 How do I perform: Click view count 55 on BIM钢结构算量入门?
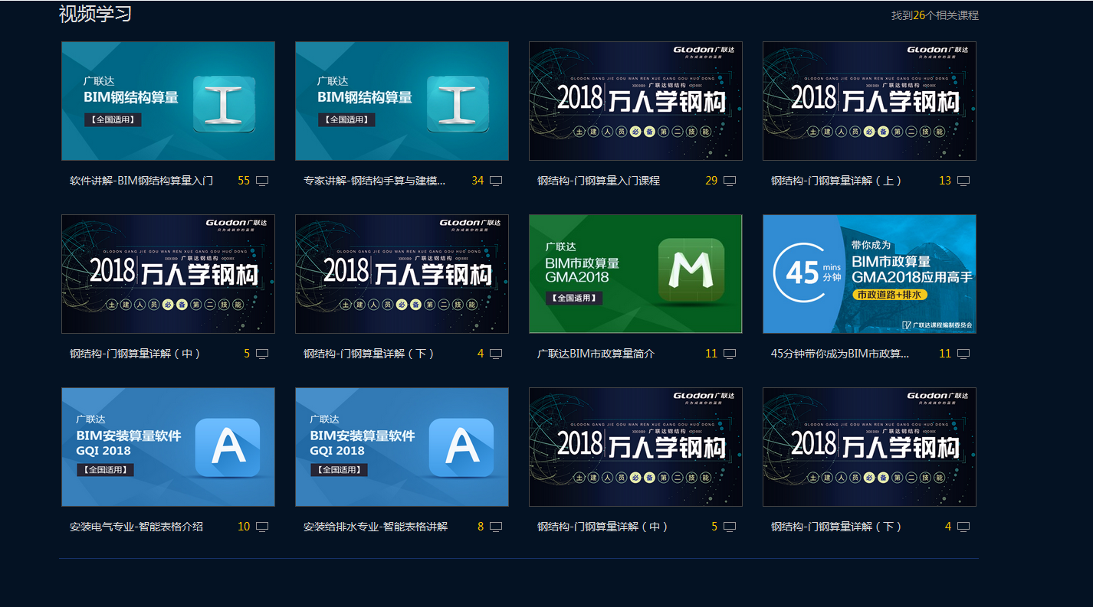[244, 181]
